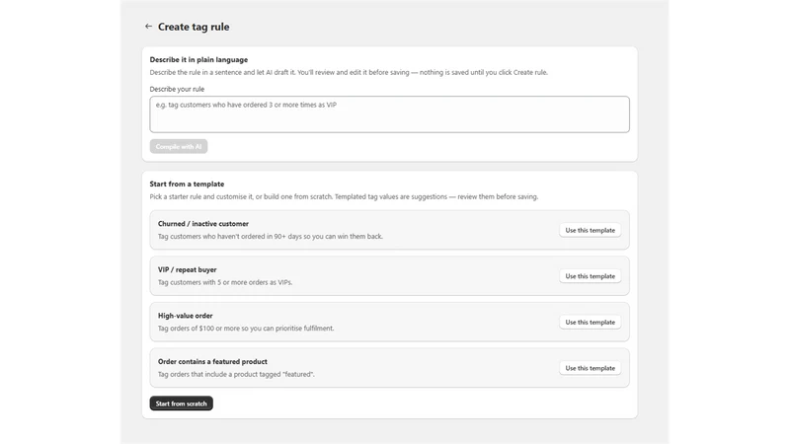Use the VIP / repeat buyer template
This screenshot has height=444, width=790.
[590, 276]
